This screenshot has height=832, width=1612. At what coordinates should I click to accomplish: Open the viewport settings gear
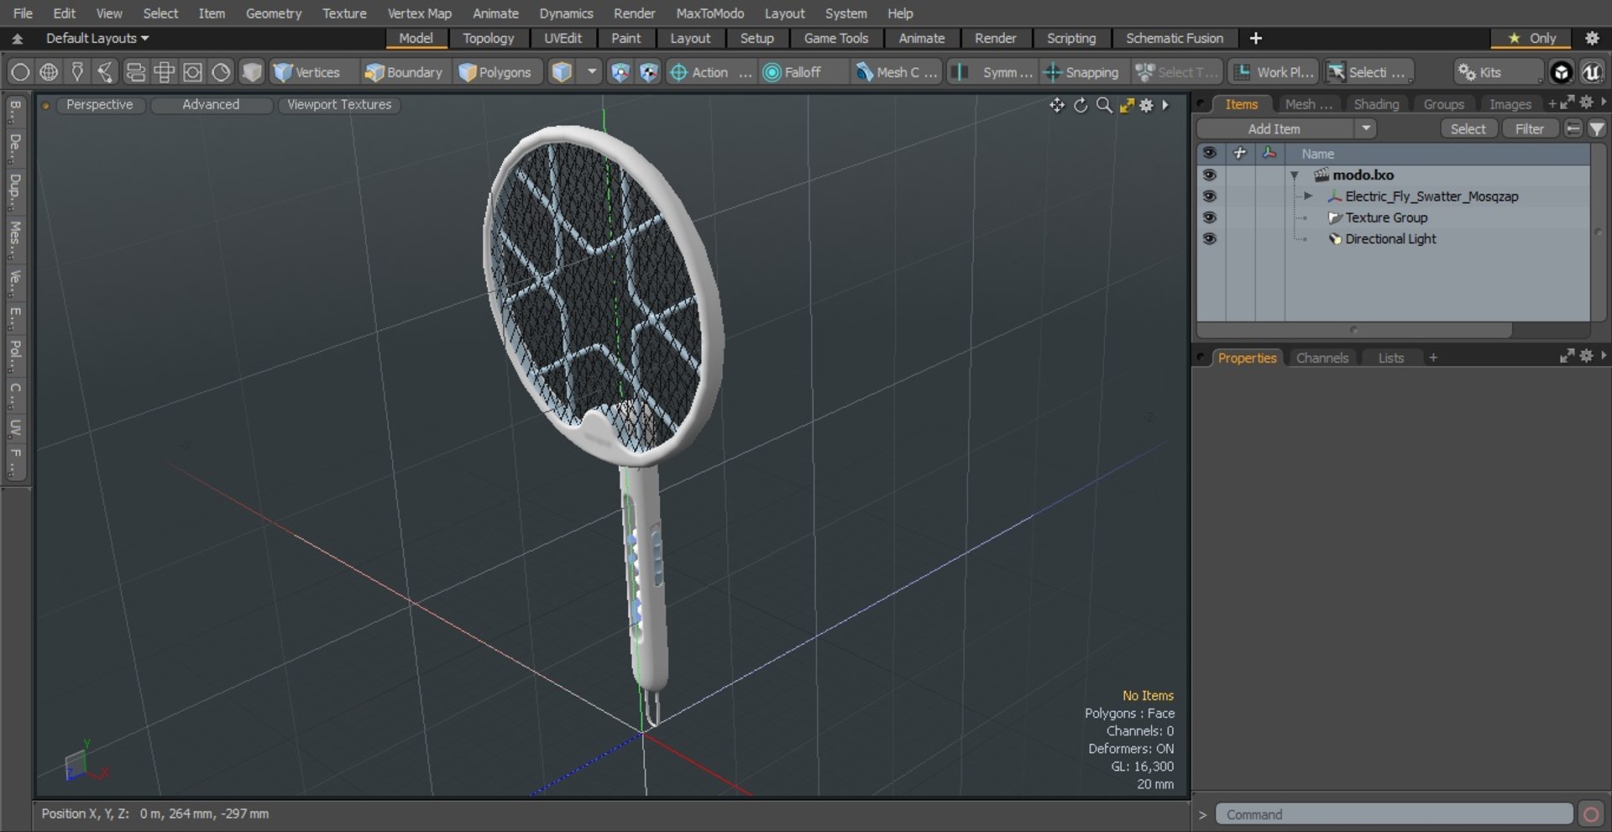(x=1146, y=105)
